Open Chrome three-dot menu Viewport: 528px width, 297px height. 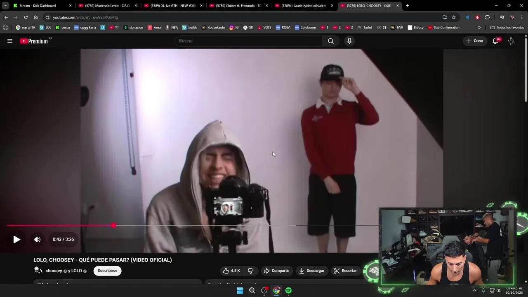click(522, 17)
